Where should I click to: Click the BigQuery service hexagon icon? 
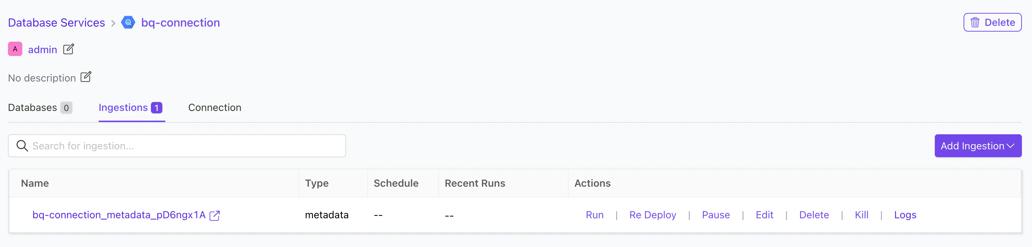pyautogui.click(x=128, y=22)
